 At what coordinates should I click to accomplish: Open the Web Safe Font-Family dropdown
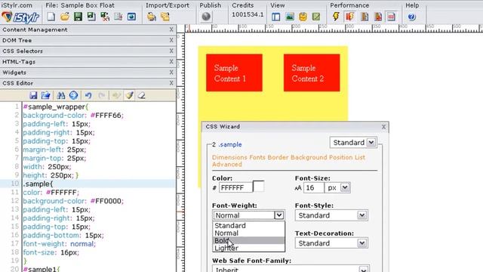(291, 269)
